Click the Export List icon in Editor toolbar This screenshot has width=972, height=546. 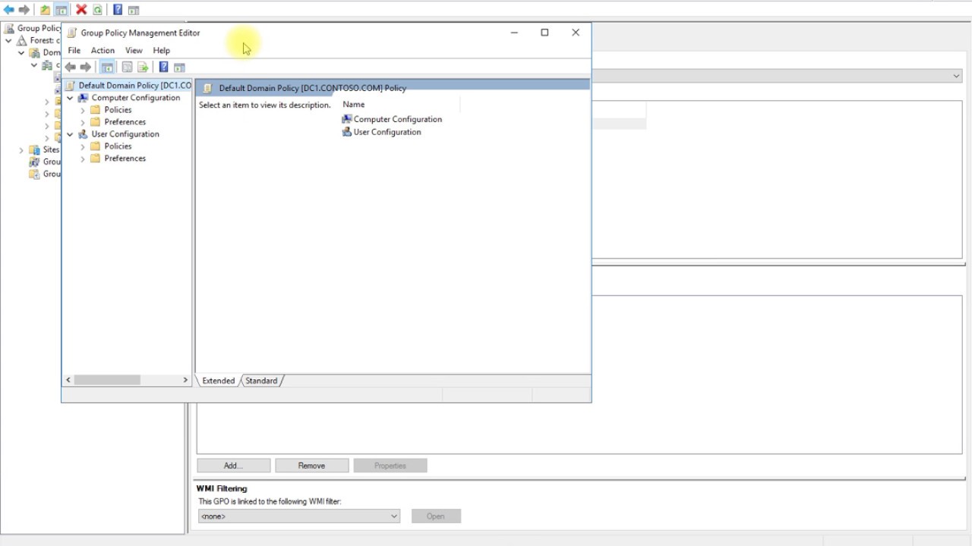tap(143, 67)
